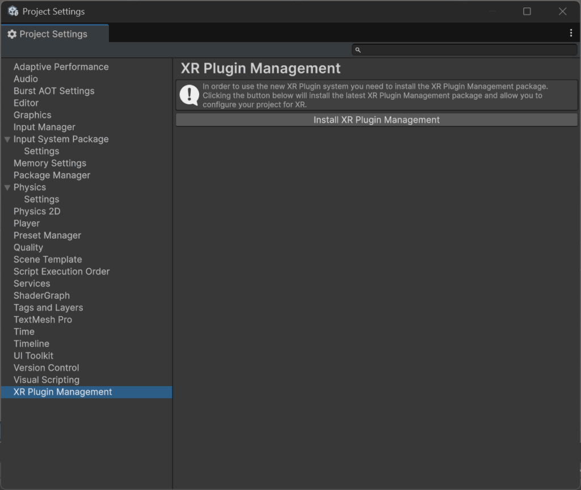581x490 pixels.
Task: Collapse the Physics group
Action: pyautogui.click(x=7, y=187)
